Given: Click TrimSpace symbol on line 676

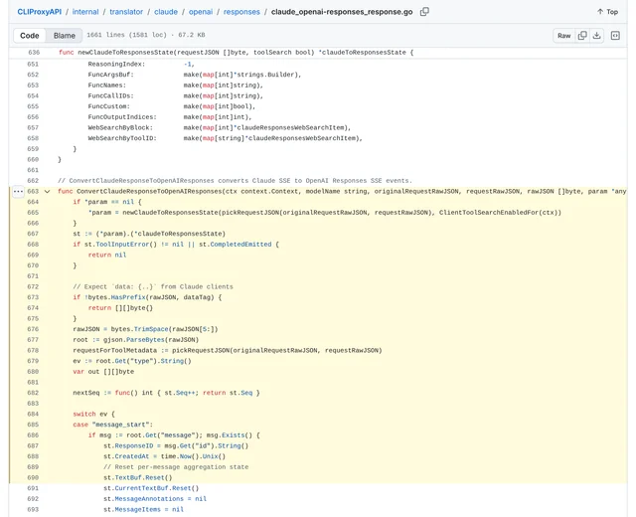Looking at the screenshot, I should click(151, 329).
